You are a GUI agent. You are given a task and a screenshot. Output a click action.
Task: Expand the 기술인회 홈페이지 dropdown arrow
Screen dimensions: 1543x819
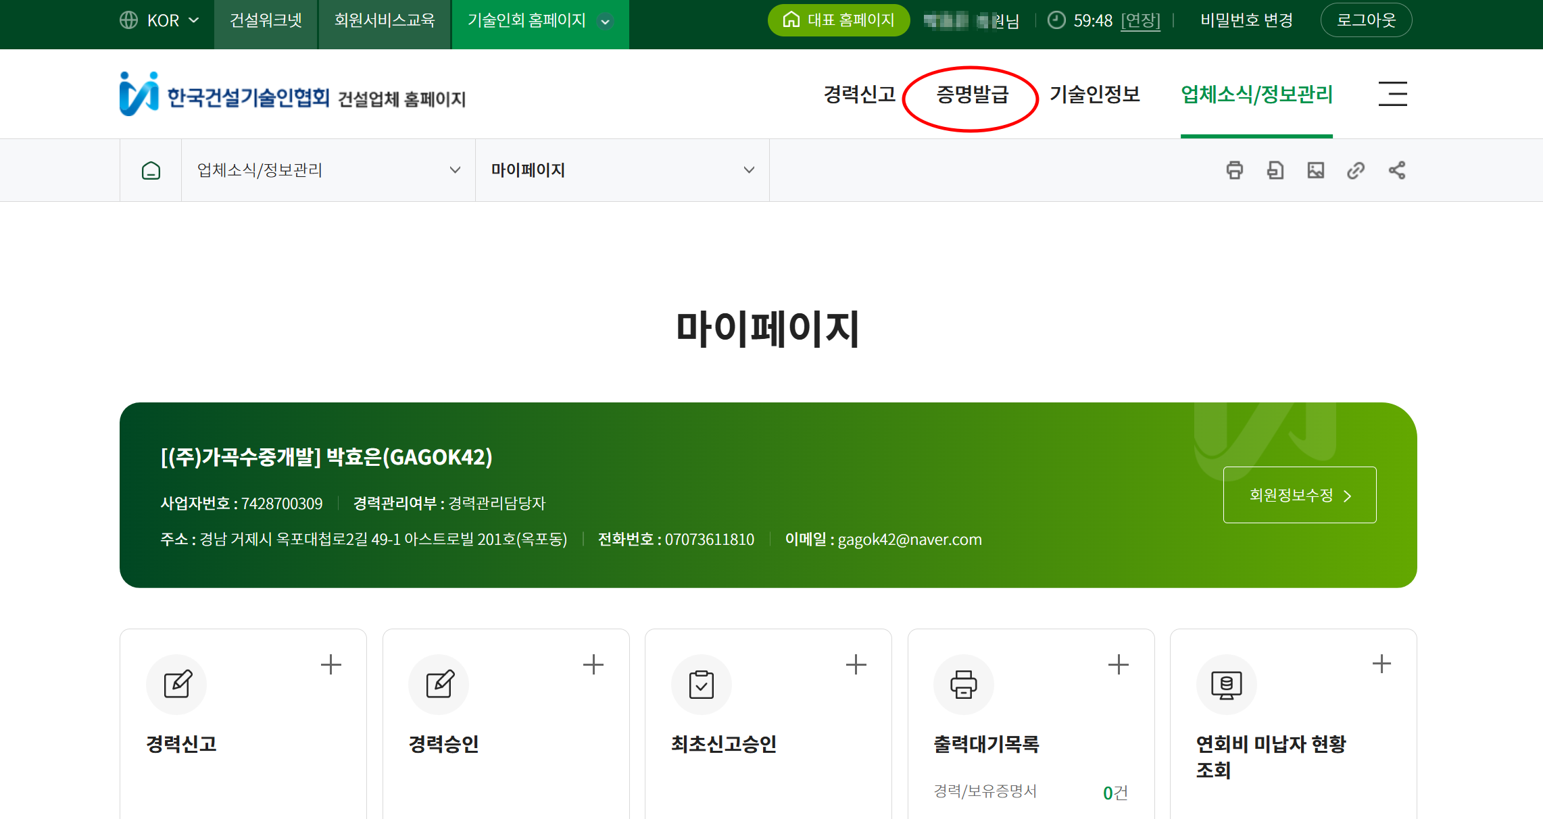click(x=606, y=22)
